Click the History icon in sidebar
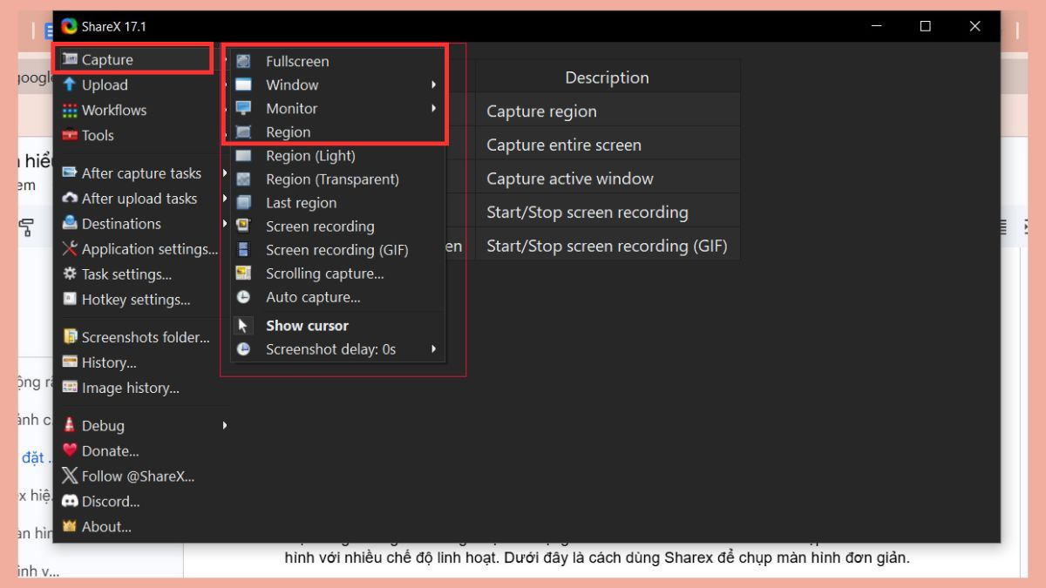This screenshot has height=588, width=1046. [70, 362]
